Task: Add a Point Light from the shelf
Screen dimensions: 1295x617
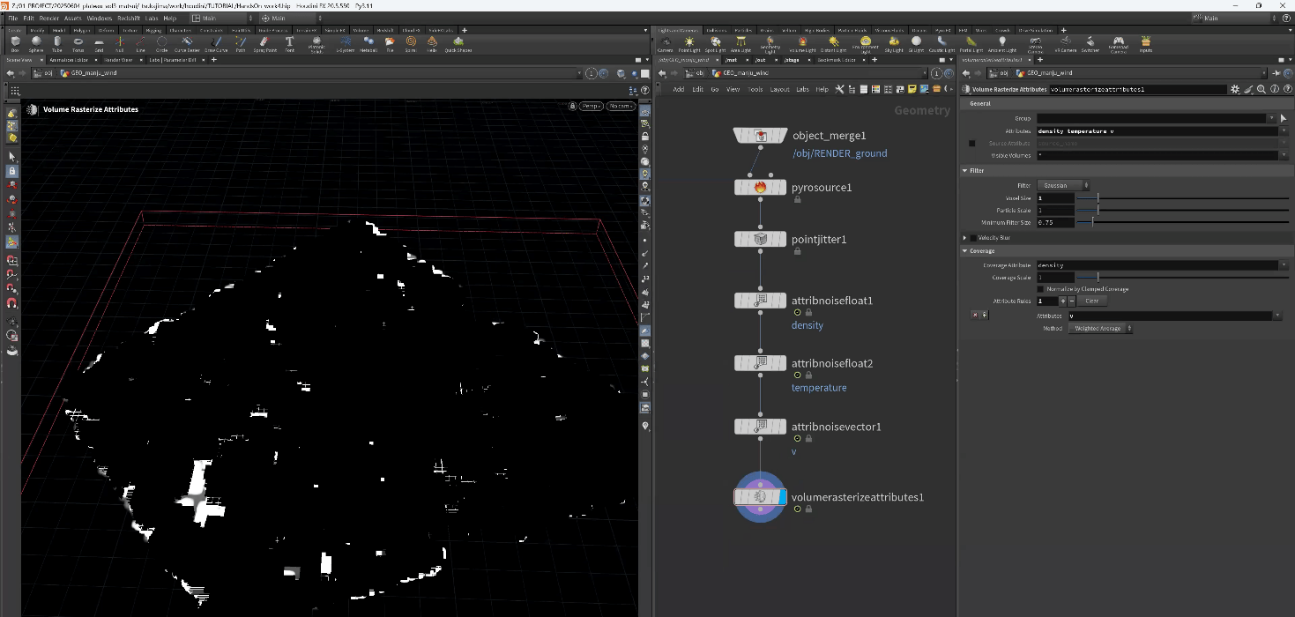Action: tap(688, 42)
